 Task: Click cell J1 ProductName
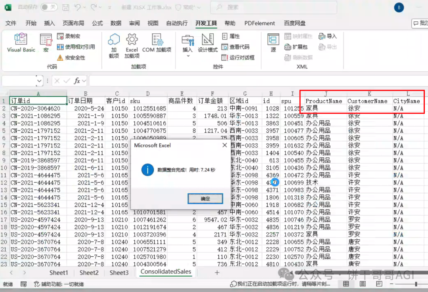pyautogui.click(x=326, y=101)
